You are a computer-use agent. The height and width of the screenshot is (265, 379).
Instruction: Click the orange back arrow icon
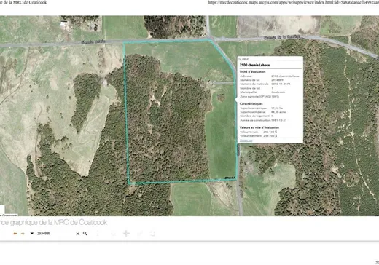tap(15, 234)
